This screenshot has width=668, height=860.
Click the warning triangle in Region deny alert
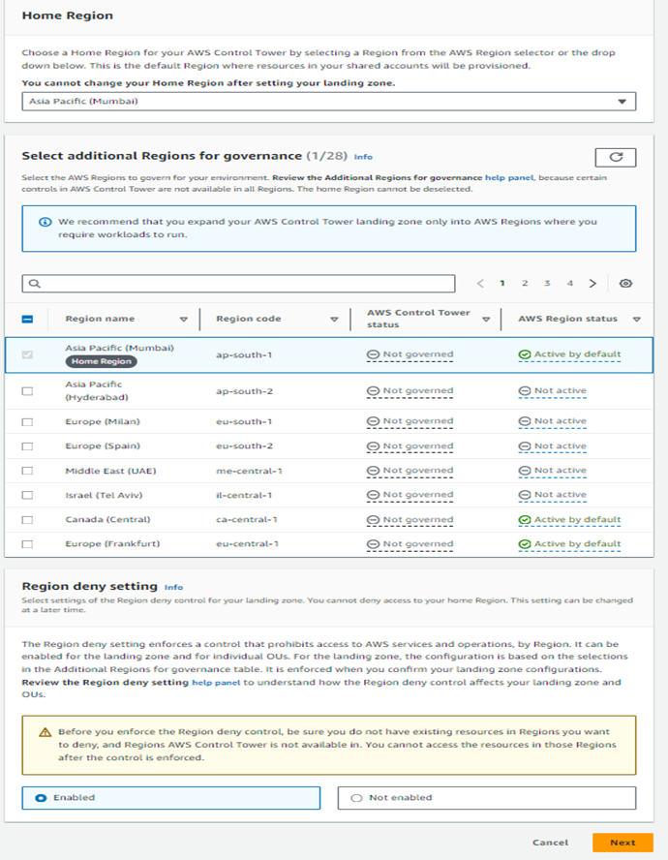(45, 732)
